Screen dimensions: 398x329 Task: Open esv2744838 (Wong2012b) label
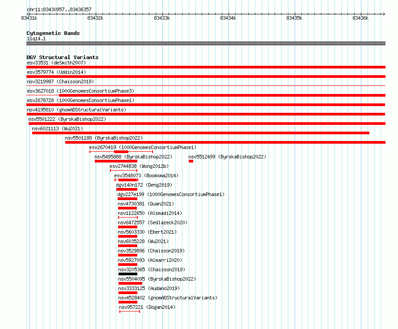coord(140,166)
